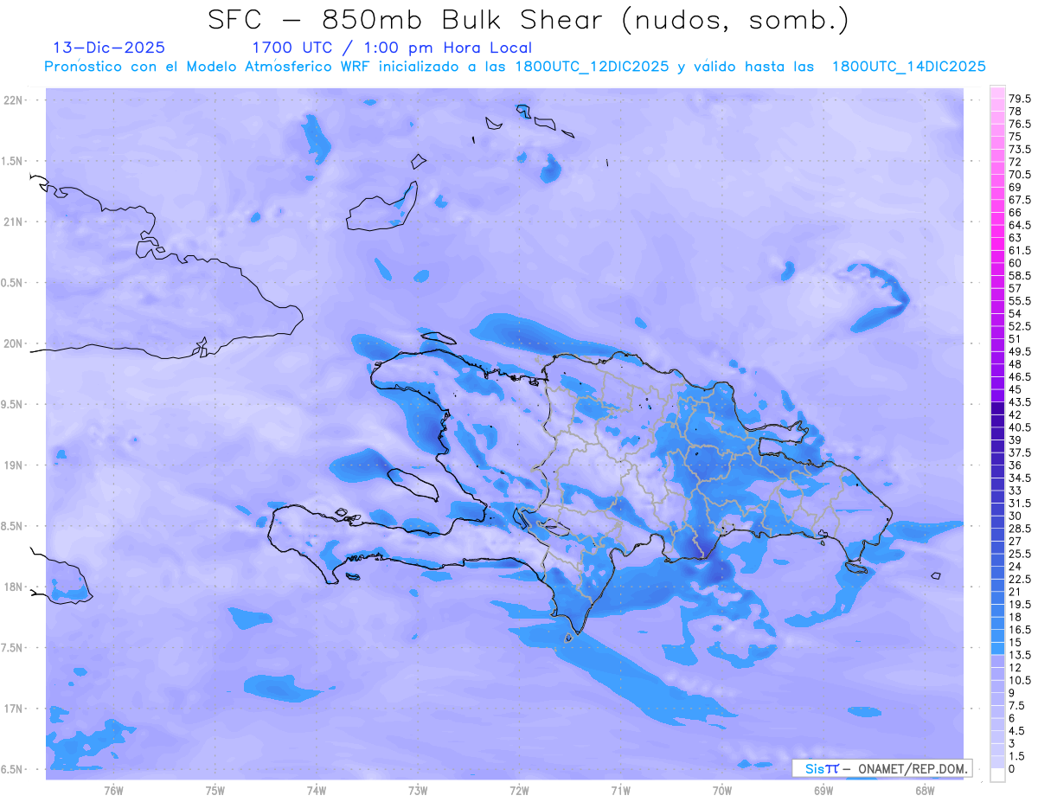Click the 68W longitude axis label
Viewport: 1038px width, 802px height.
(x=925, y=791)
